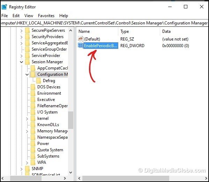The height and width of the screenshot is (182, 209).
Task: Click the (Default) string value icon
Action: click(x=80, y=39)
